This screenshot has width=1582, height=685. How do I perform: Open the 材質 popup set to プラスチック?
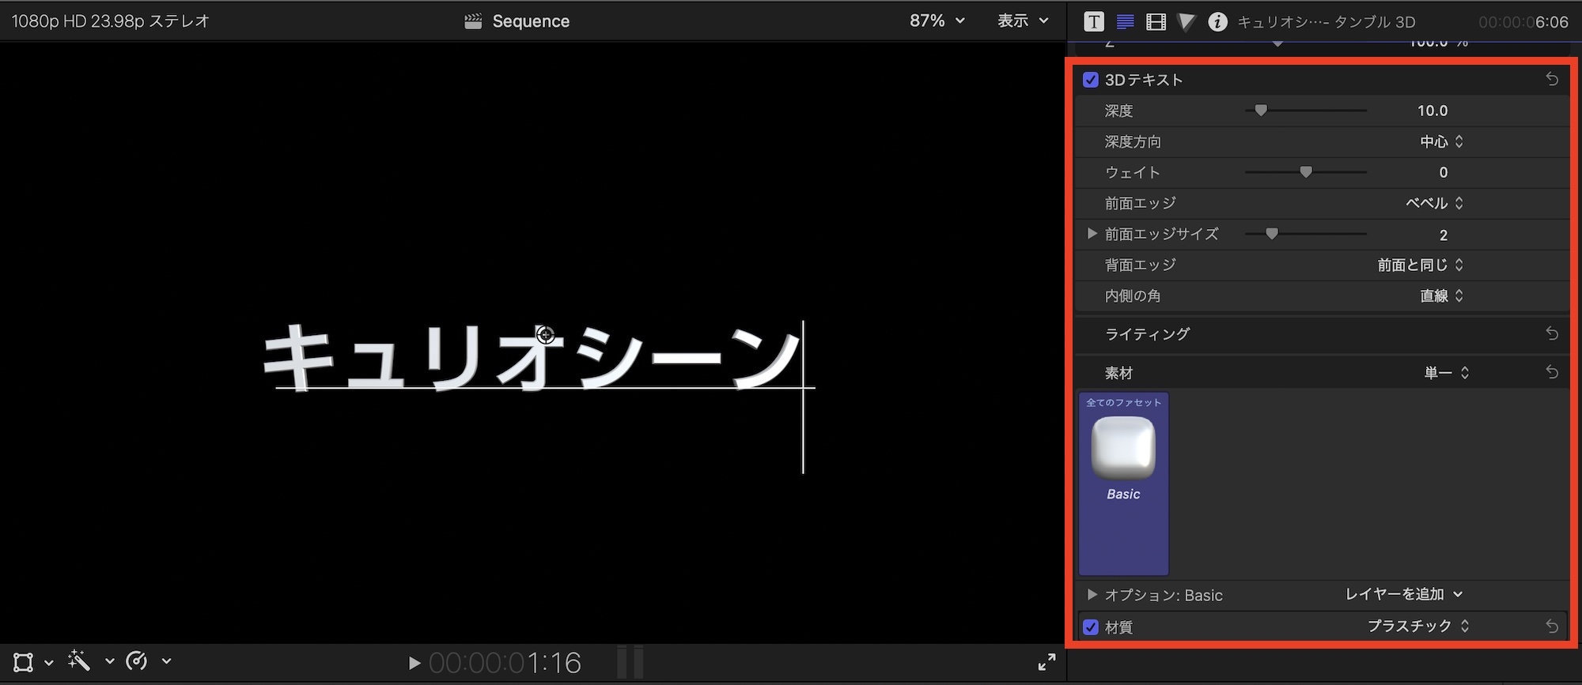click(x=1418, y=626)
